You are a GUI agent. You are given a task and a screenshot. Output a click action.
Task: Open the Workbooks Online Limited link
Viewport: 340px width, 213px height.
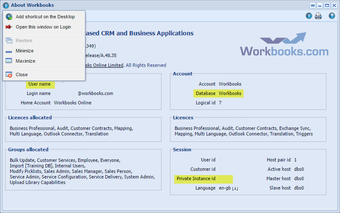[104, 65]
